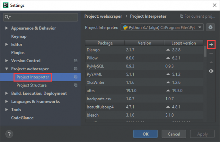Click the copy icon beside Version Control
Viewport: 220px width, 142px height.
(x=75, y=61)
